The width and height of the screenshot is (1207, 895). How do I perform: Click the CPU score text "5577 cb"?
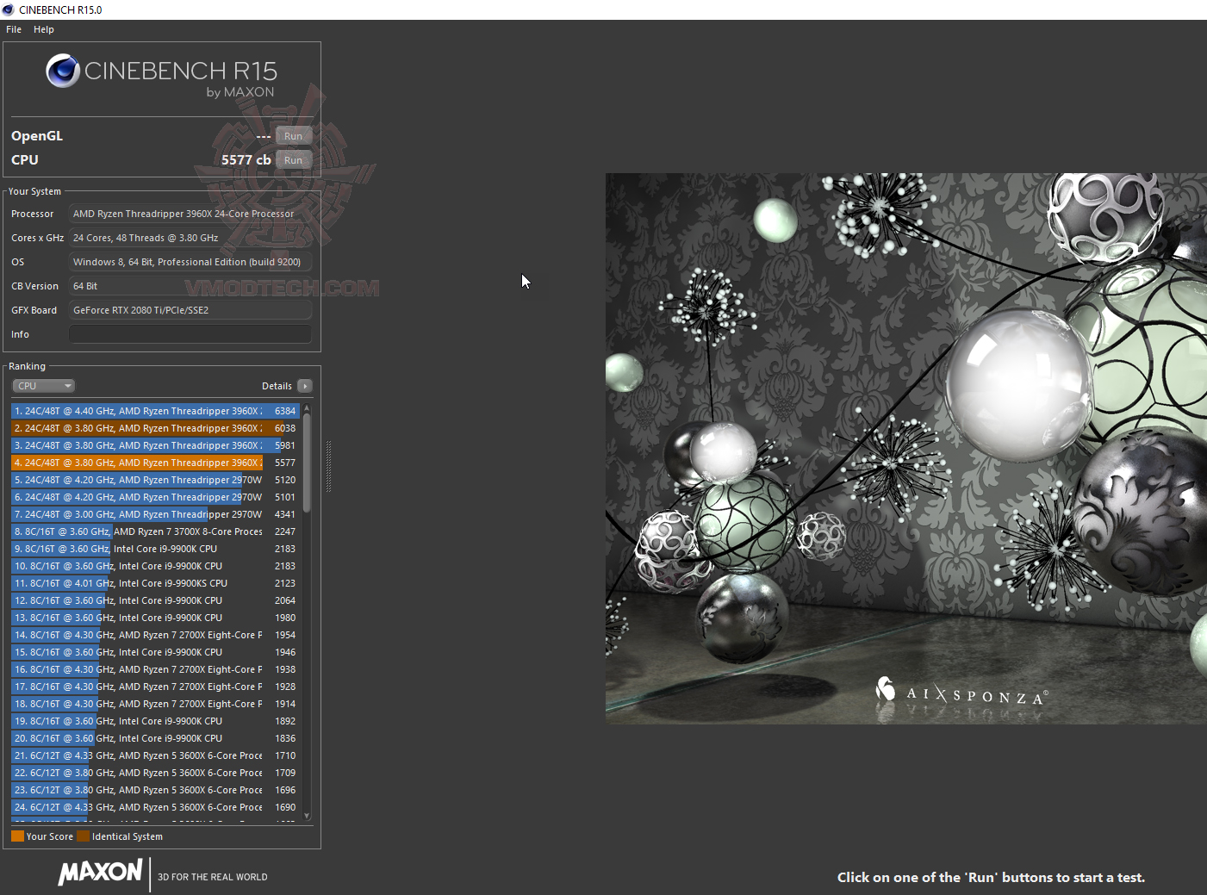246,160
